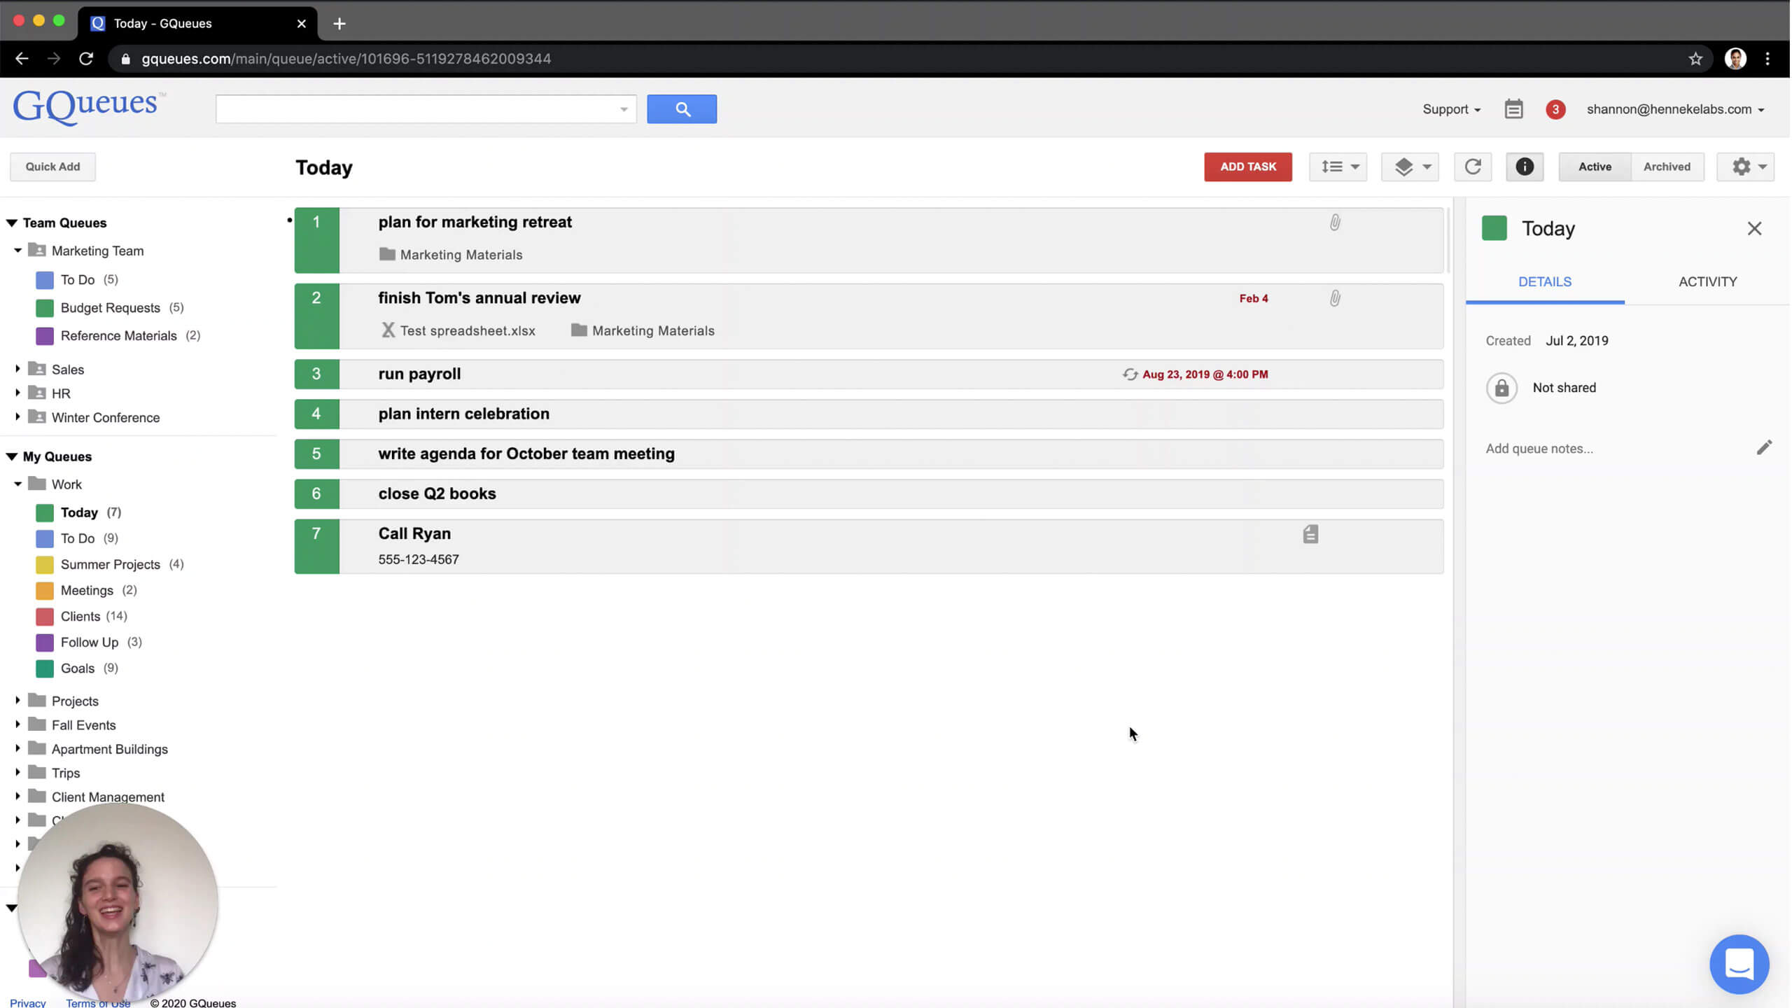Click the repeat icon on run payroll
Viewport: 1792px width, 1008px height.
click(1130, 374)
